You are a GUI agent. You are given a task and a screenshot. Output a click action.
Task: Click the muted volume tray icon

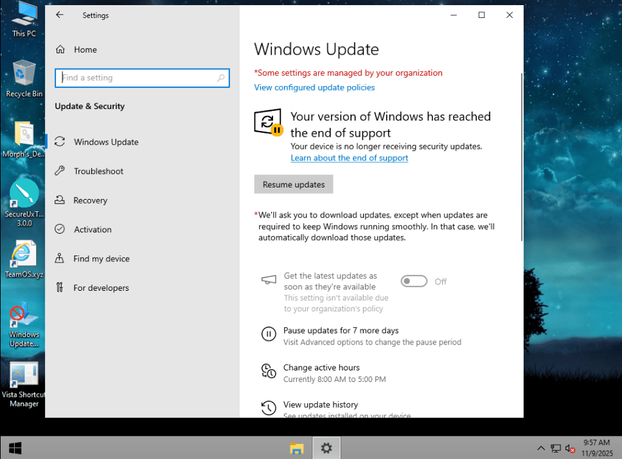click(571, 448)
